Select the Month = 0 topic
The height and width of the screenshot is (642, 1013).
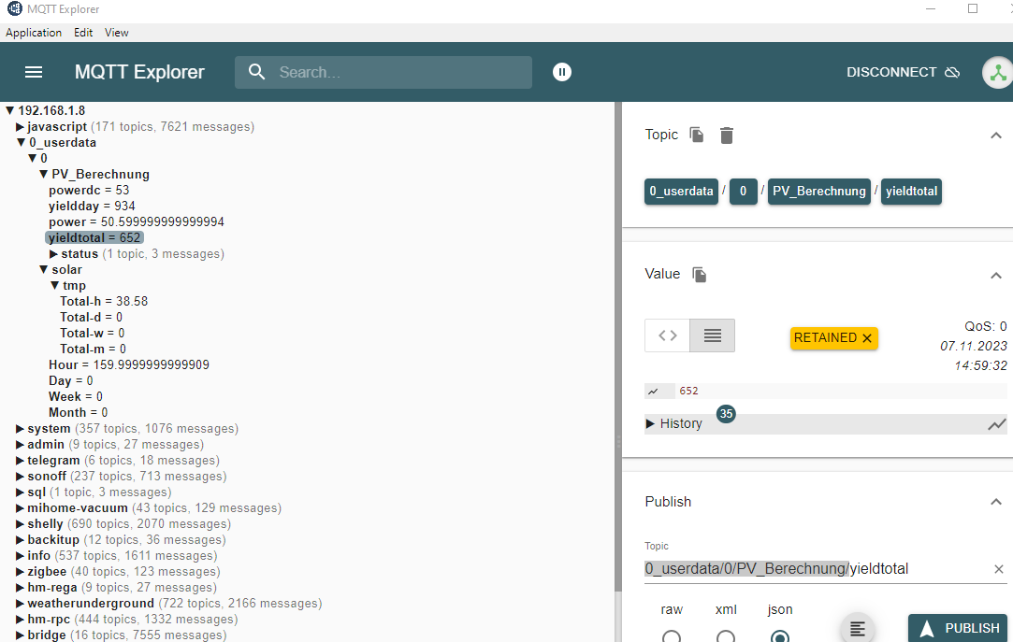pos(79,413)
